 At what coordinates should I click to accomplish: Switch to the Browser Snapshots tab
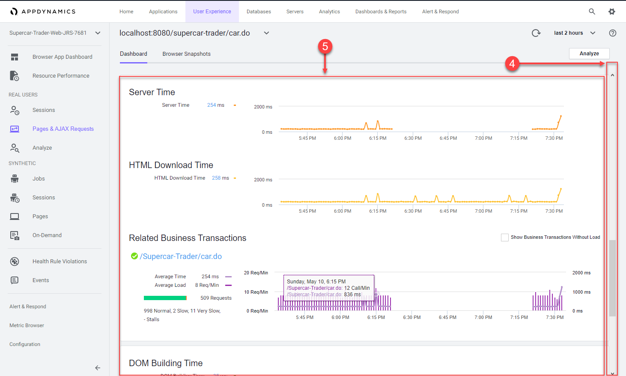(186, 54)
